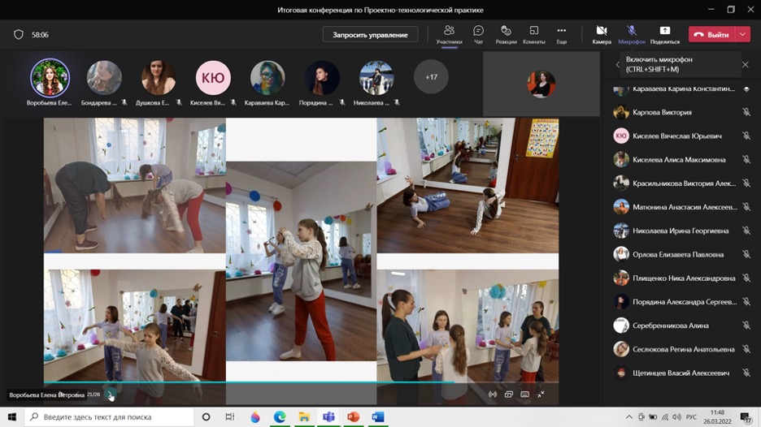This screenshot has width=761, height=427.
Task: Exit full-screen view of shared slides
Action: [x=541, y=395]
